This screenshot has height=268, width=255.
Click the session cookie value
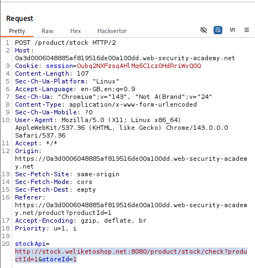[x=139, y=66]
